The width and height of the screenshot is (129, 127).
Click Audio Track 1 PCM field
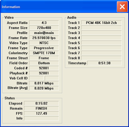pos(101,23)
